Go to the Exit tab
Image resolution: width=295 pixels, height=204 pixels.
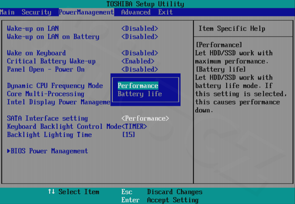click(x=165, y=12)
